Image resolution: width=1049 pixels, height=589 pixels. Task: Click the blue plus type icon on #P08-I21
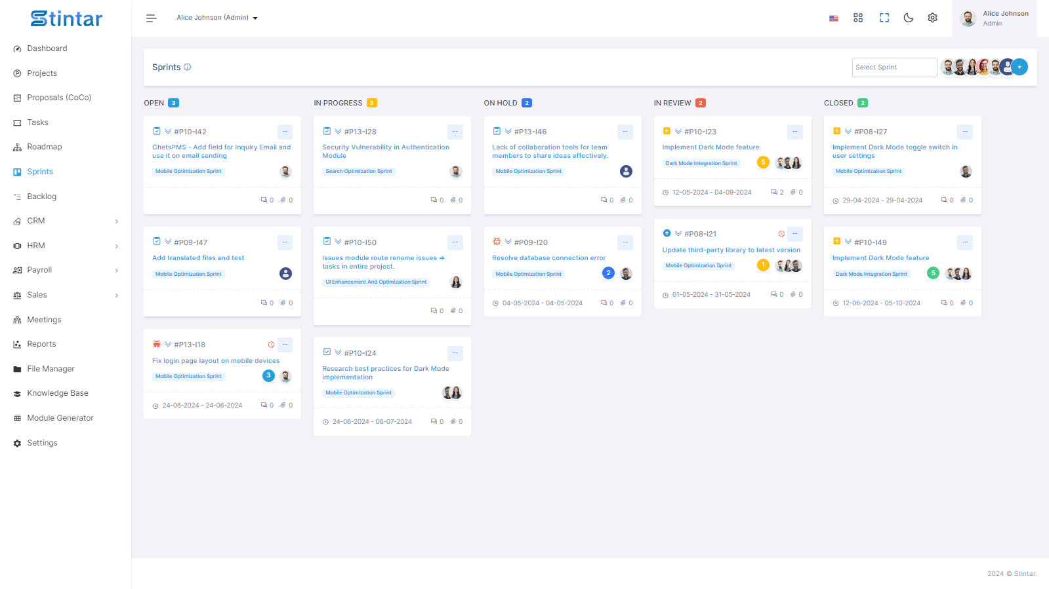[x=667, y=233]
